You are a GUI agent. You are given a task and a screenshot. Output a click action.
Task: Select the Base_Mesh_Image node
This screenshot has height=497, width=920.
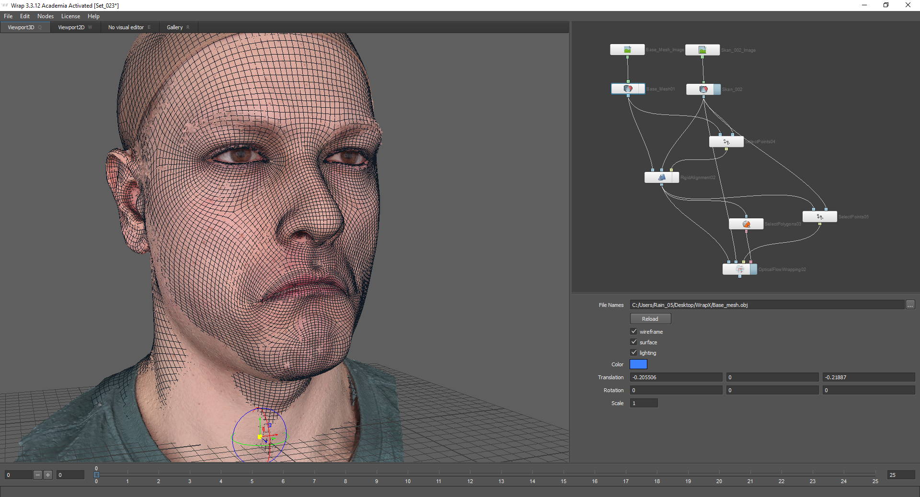pos(627,50)
